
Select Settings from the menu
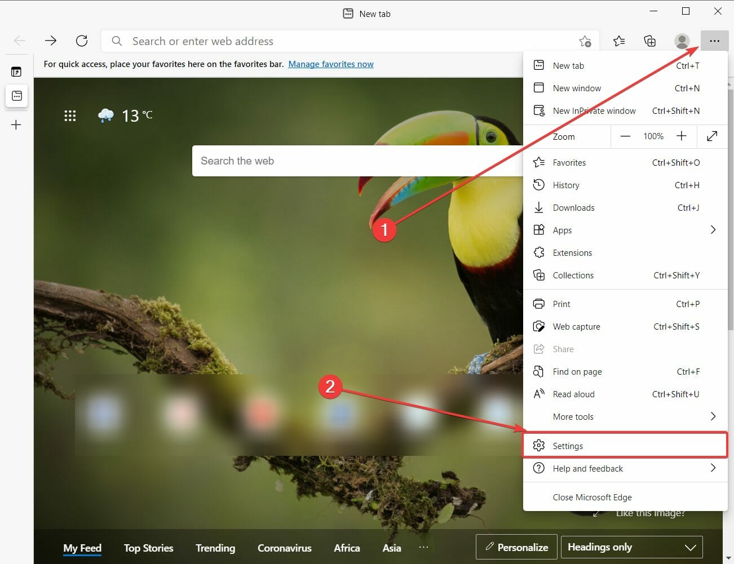(x=568, y=445)
